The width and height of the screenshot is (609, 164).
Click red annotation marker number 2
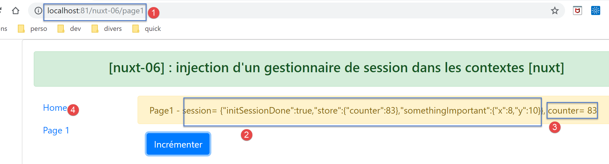click(x=246, y=135)
